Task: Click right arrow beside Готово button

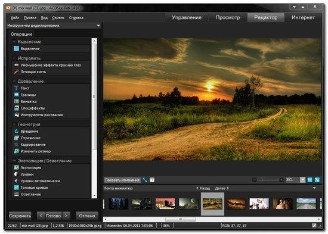Action: click(66, 216)
